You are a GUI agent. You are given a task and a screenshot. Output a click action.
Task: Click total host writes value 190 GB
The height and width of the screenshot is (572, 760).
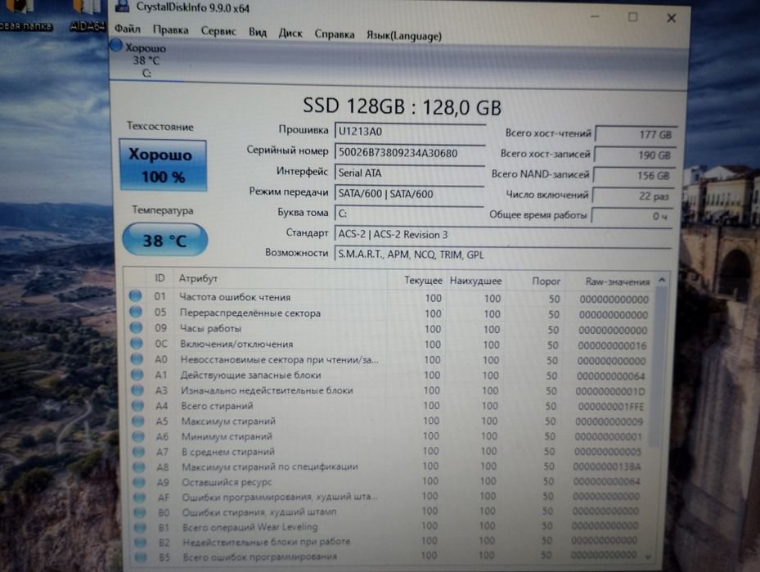635,155
